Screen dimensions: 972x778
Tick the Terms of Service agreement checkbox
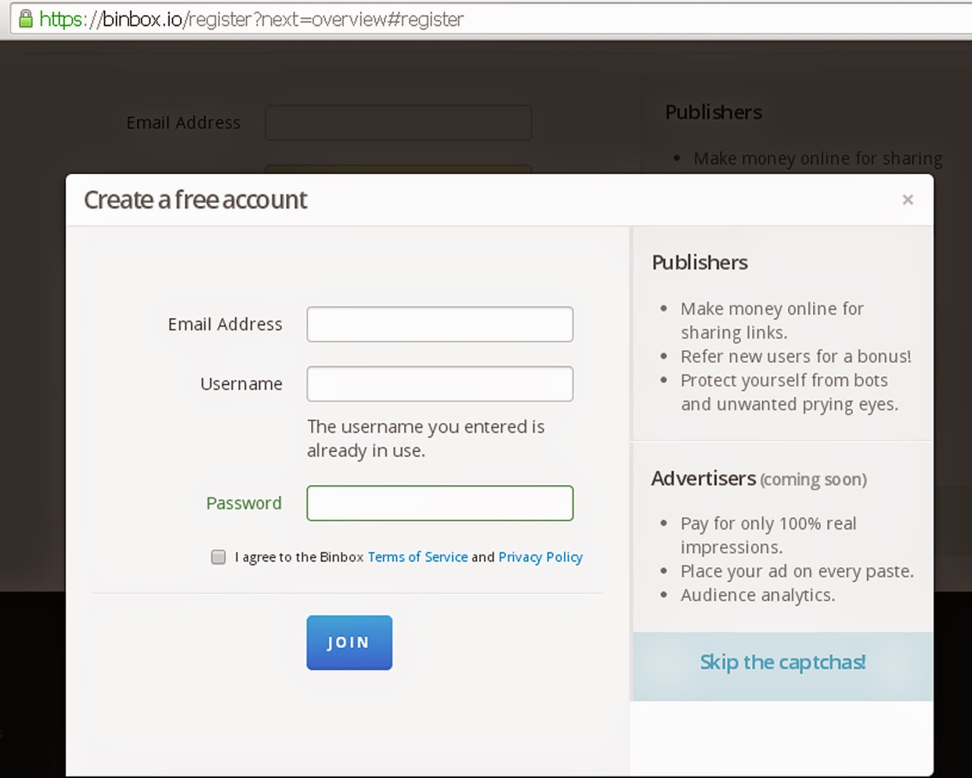pos(218,557)
